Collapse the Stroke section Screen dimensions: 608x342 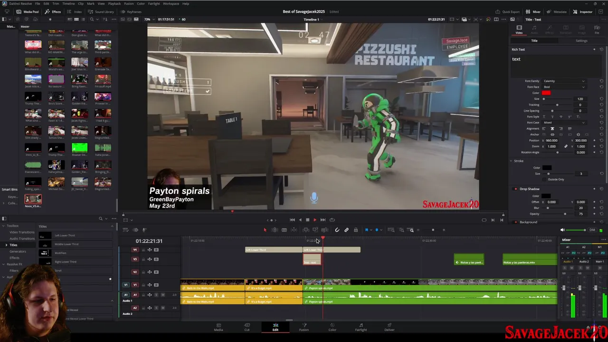[511, 161]
